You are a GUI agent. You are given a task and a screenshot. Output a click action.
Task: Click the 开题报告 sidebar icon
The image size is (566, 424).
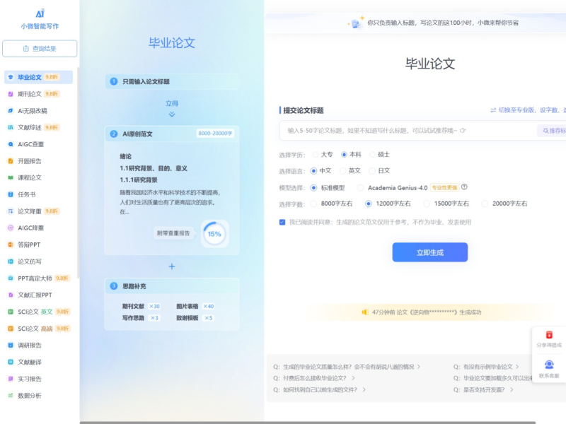(11, 161)
